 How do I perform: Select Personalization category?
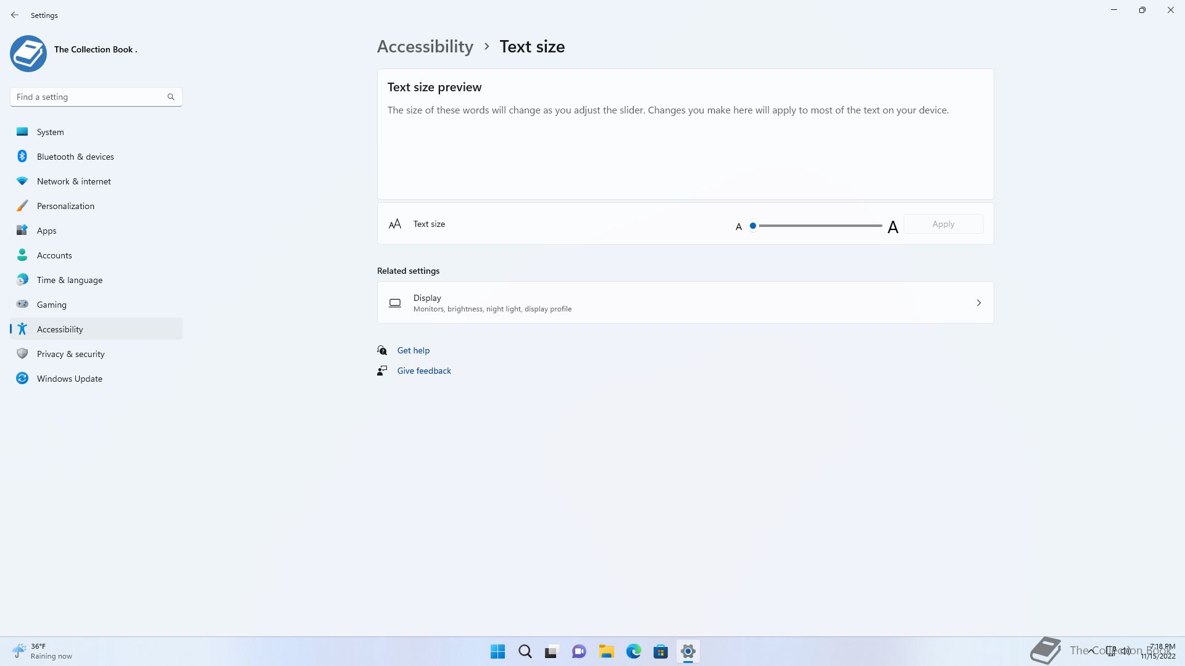(96, 206)
